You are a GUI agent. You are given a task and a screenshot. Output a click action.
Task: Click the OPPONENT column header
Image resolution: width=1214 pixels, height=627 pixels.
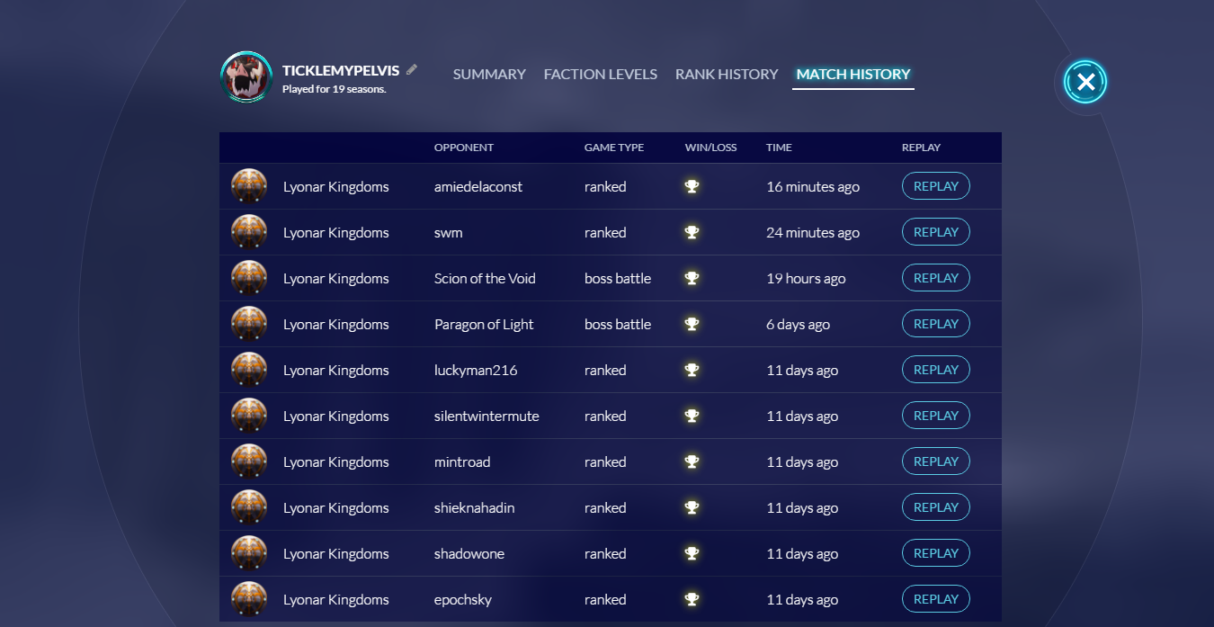464,148
